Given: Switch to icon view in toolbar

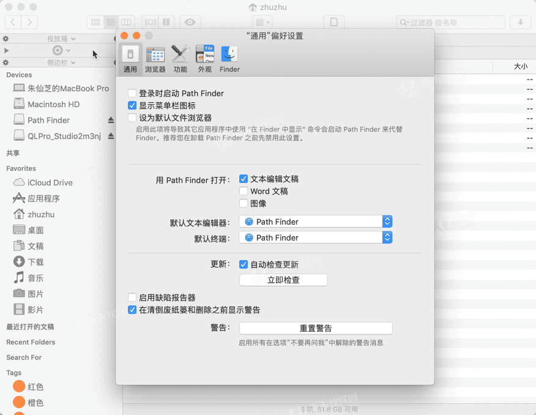Looking at the screenshot, I should click(95, 23).
